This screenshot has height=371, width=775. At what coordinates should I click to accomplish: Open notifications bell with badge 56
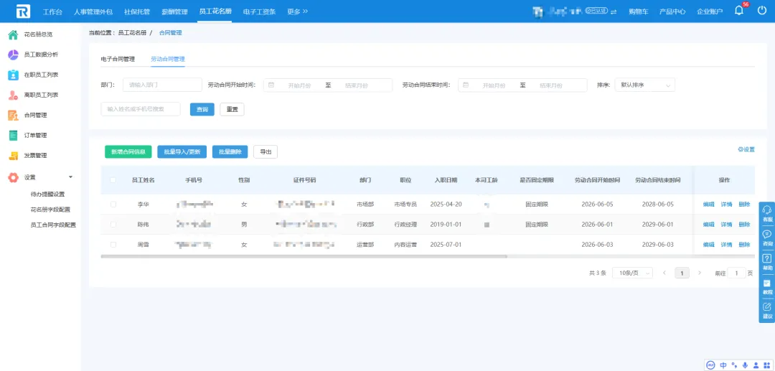point(739,10)
